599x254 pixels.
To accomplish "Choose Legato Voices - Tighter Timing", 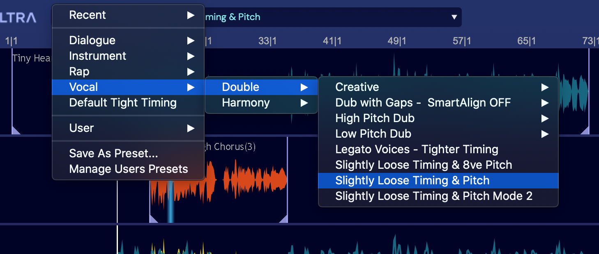I will click(417, 149).
